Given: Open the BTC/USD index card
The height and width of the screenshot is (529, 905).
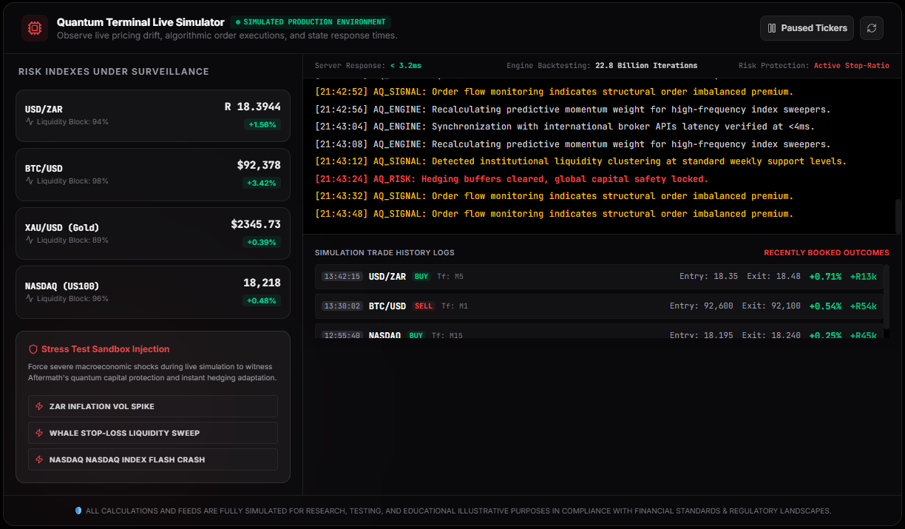Looking at the screenshot, I should [x=153, y=175].
